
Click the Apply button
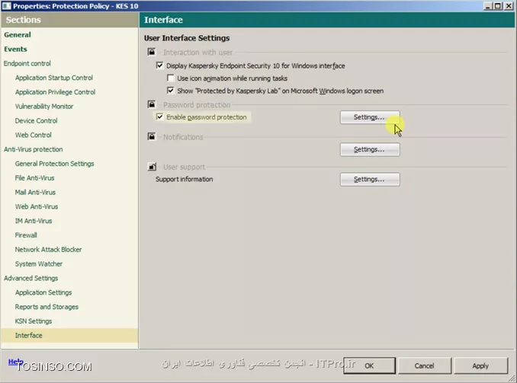click(x=480, y=365)
